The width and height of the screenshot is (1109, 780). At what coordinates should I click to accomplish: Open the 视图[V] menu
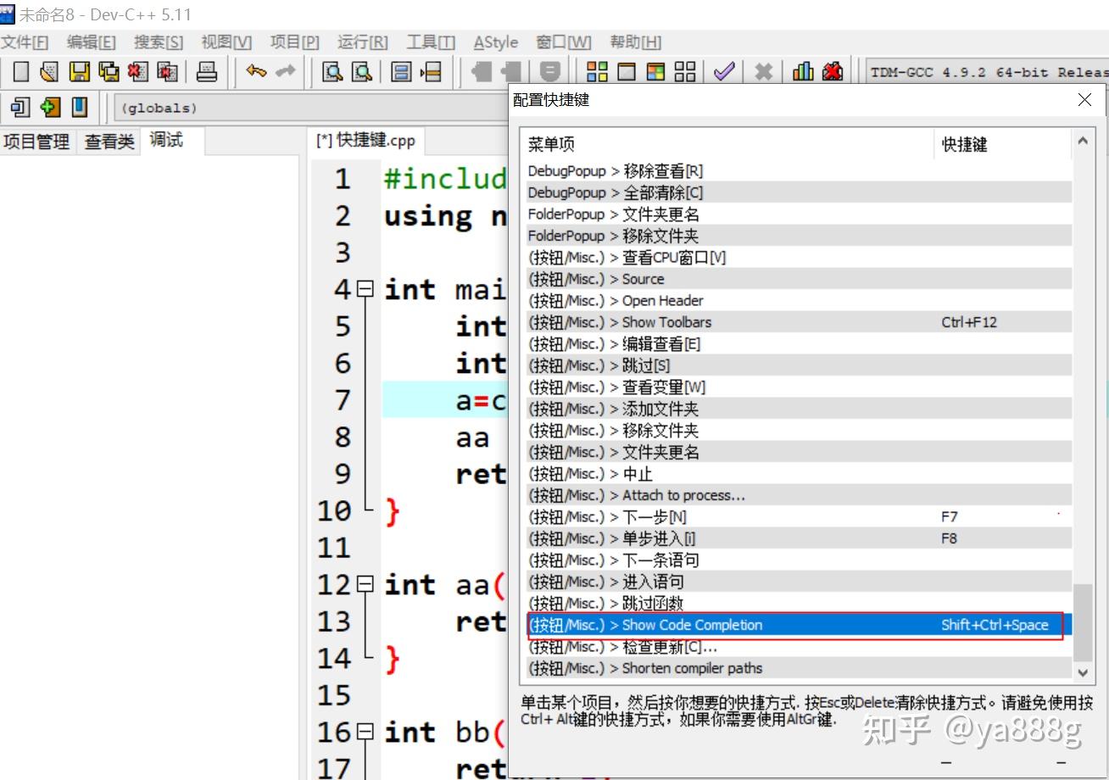click(x=226, y=42)
